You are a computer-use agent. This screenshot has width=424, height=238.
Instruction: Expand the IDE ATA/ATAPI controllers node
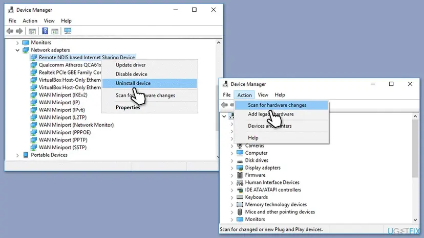tap(232, 190)
